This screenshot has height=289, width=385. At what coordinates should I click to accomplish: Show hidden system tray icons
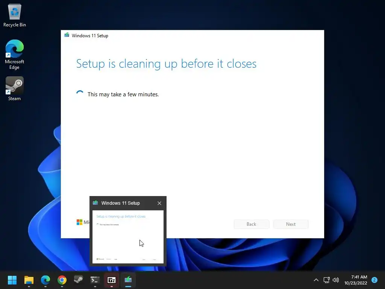(x=316, y=280)
